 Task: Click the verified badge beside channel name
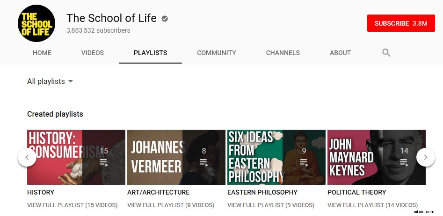tap(165, 19)
